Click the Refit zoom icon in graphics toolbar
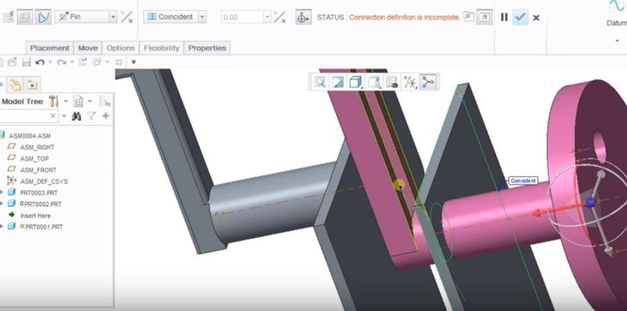The height and width of the screenshot is (311, 627). [x=320, y=82]
